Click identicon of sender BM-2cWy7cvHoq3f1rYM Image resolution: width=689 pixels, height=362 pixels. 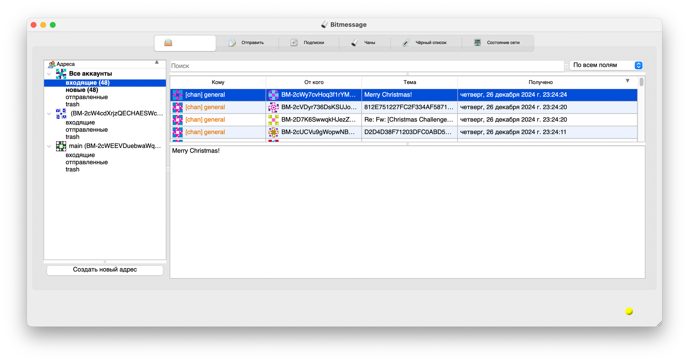click(x=273, y=95)
